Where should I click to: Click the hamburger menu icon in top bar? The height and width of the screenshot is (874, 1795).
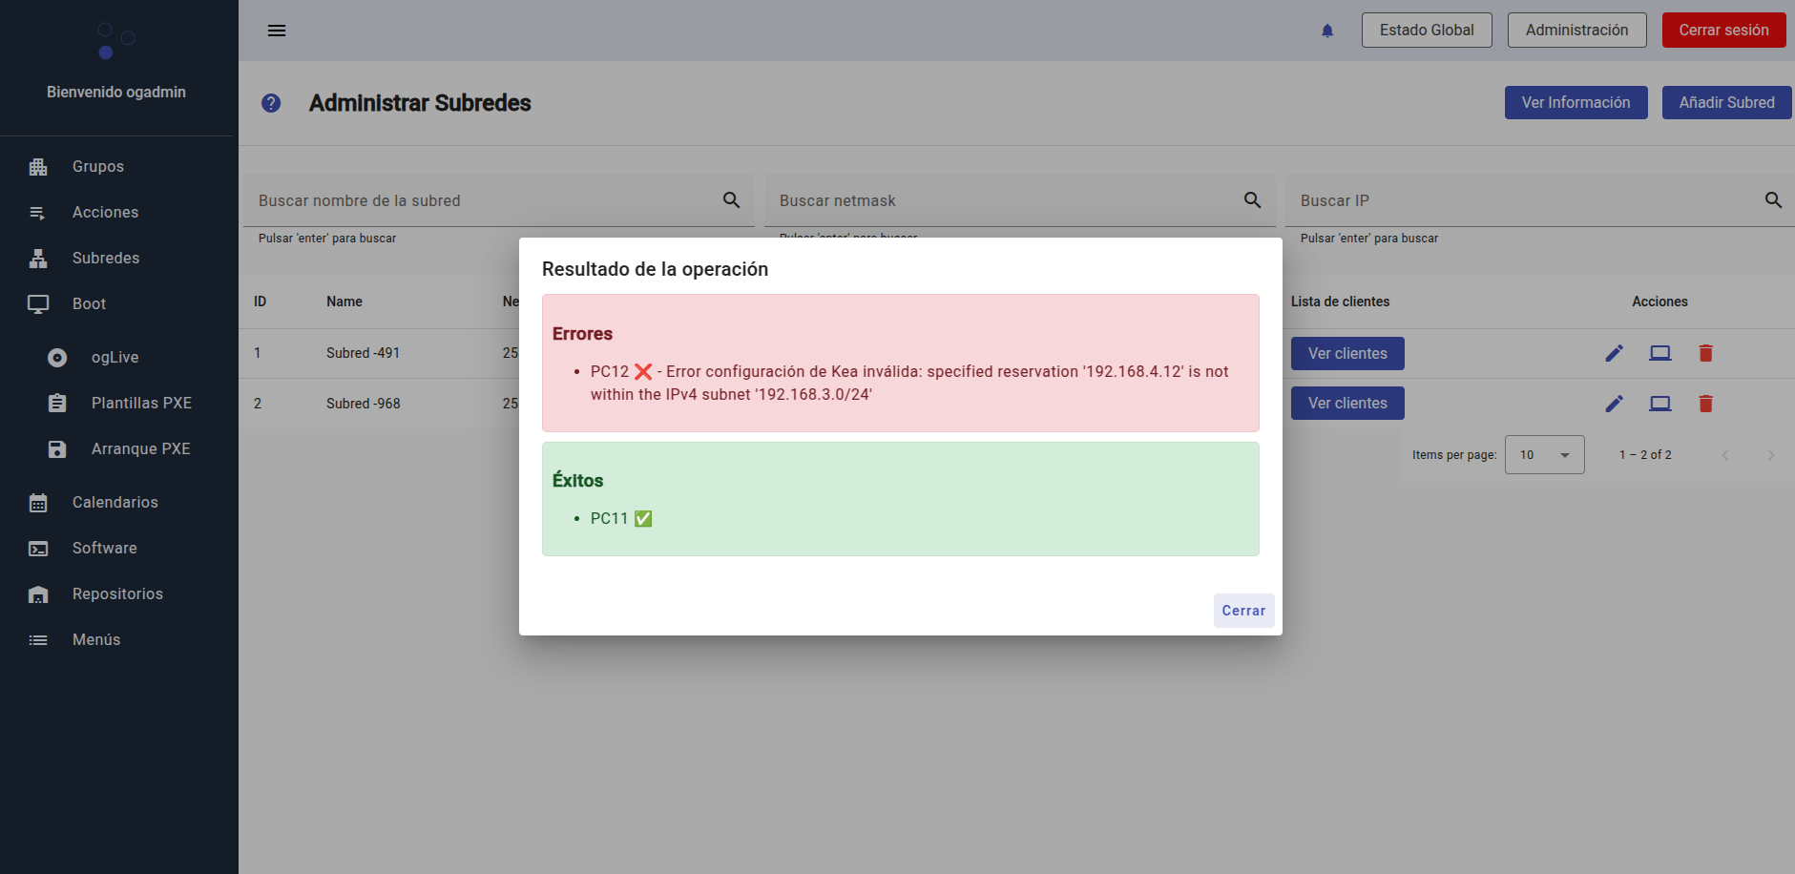point(277,31)
